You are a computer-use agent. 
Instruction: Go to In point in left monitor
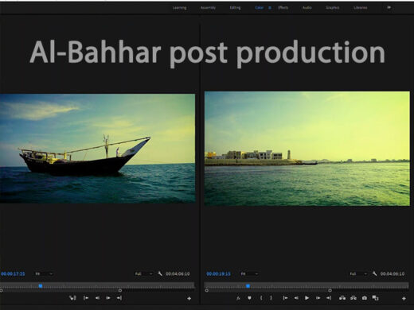[x=86, y=298]
